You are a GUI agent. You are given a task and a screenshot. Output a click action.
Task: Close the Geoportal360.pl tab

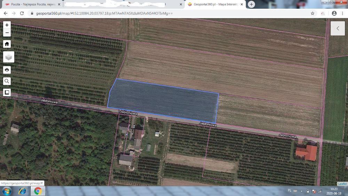point(242,5)
